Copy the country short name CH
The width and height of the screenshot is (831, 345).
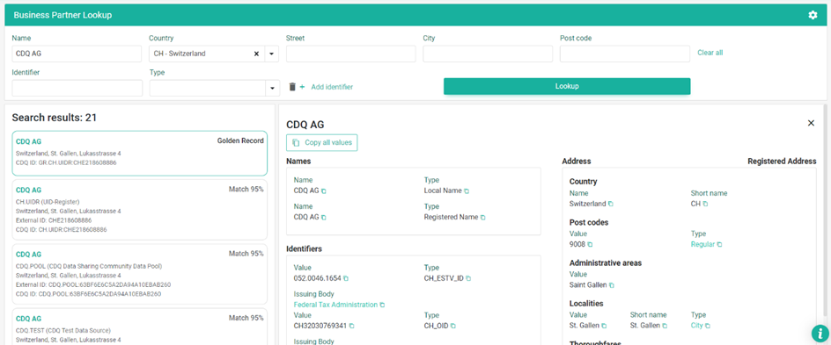pyautogui.click(x=705, y=204)
